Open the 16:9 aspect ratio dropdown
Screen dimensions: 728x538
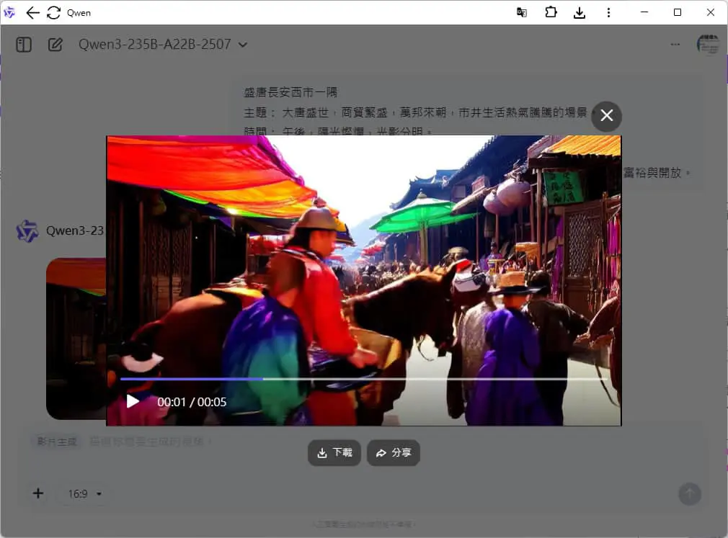(84, 493)
